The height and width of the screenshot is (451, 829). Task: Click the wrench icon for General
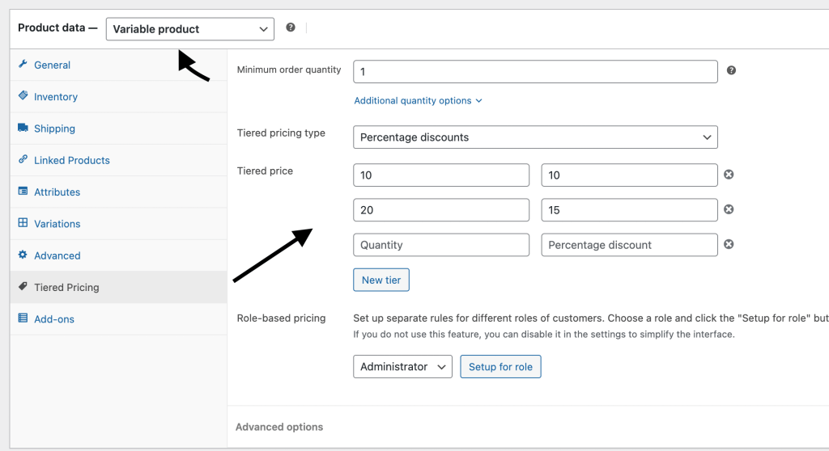tap(23, 65)
